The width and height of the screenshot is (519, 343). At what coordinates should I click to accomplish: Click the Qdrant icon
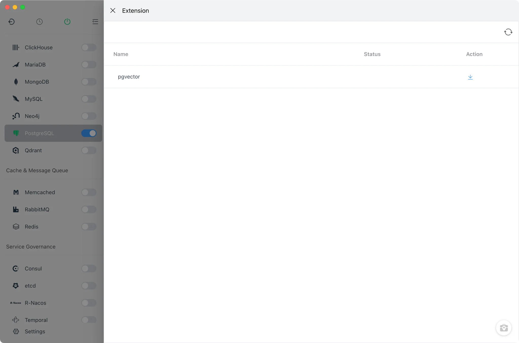tap(16, 150)
